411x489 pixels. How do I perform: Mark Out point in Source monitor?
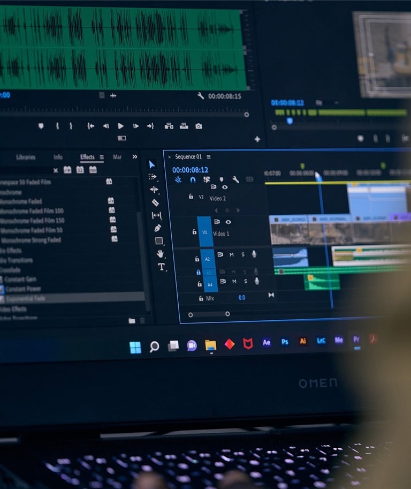(71, 126)
